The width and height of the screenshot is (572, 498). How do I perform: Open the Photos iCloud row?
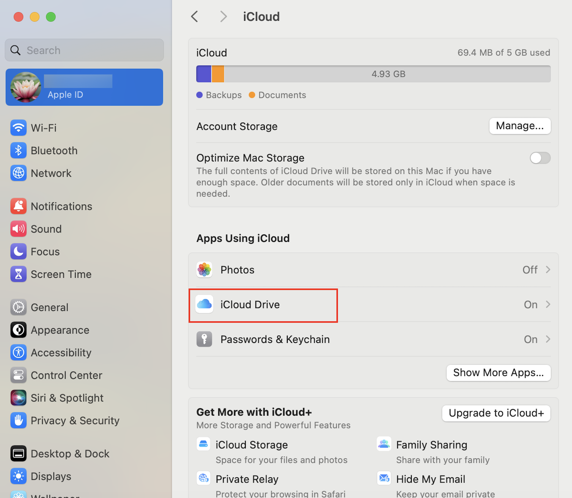click(x=373, y=270)
